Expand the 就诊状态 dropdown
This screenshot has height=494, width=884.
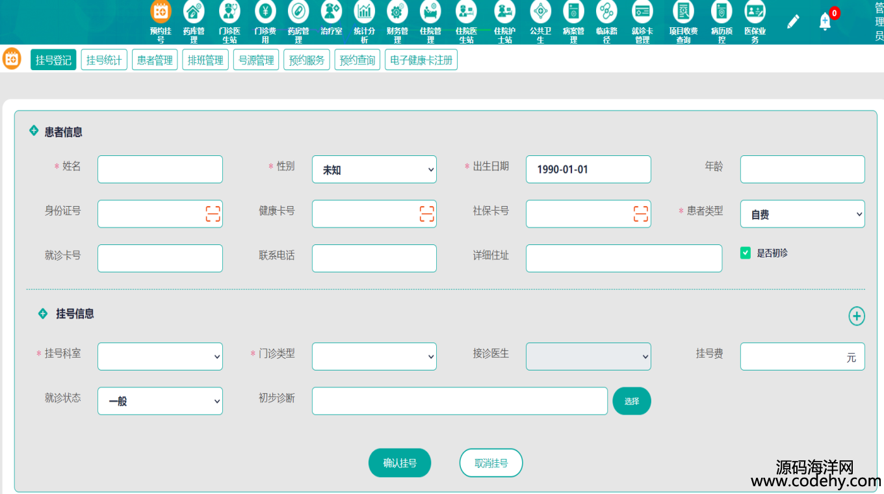click(160, 401)
